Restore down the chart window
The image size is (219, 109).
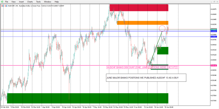tap(214, 2)
